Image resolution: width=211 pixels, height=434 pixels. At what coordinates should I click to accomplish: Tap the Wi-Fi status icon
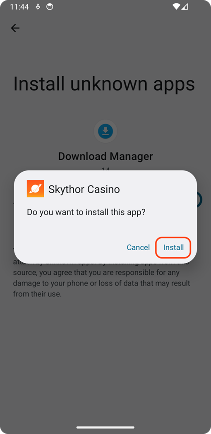click(176, 7)
